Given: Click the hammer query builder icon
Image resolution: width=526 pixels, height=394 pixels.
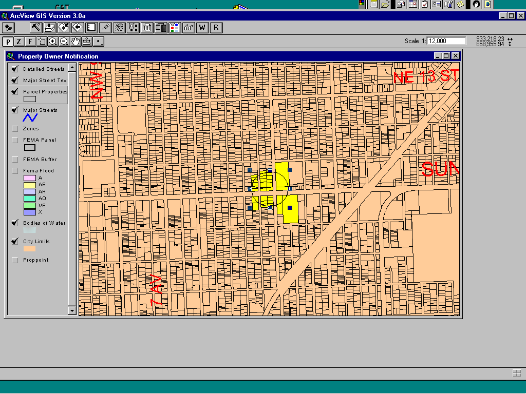Looking at the screenshot, I should click(36, 27).
